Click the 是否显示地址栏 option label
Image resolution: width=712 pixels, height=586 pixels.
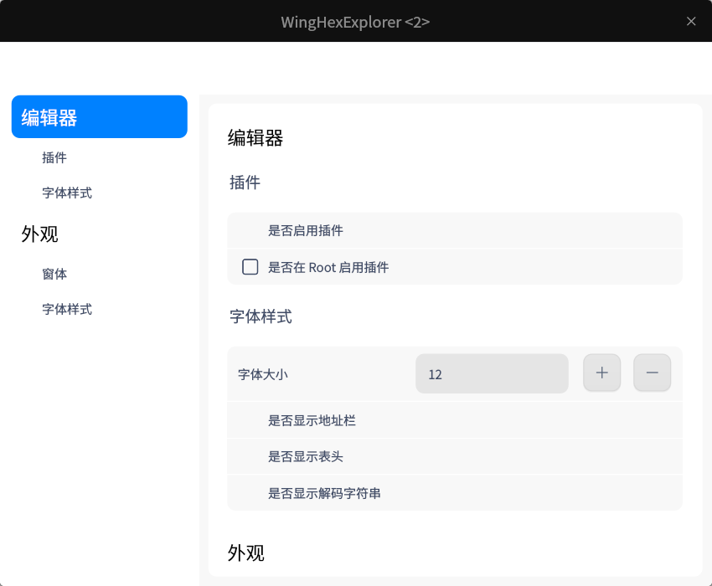point(312,420)
